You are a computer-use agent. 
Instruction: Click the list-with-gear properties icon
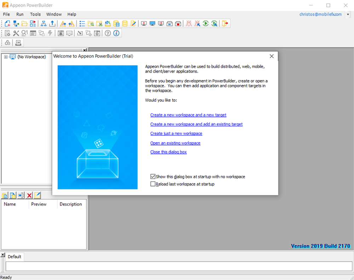click(7, 33)
